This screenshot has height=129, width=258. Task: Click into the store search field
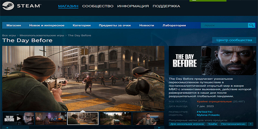point(224,25)
